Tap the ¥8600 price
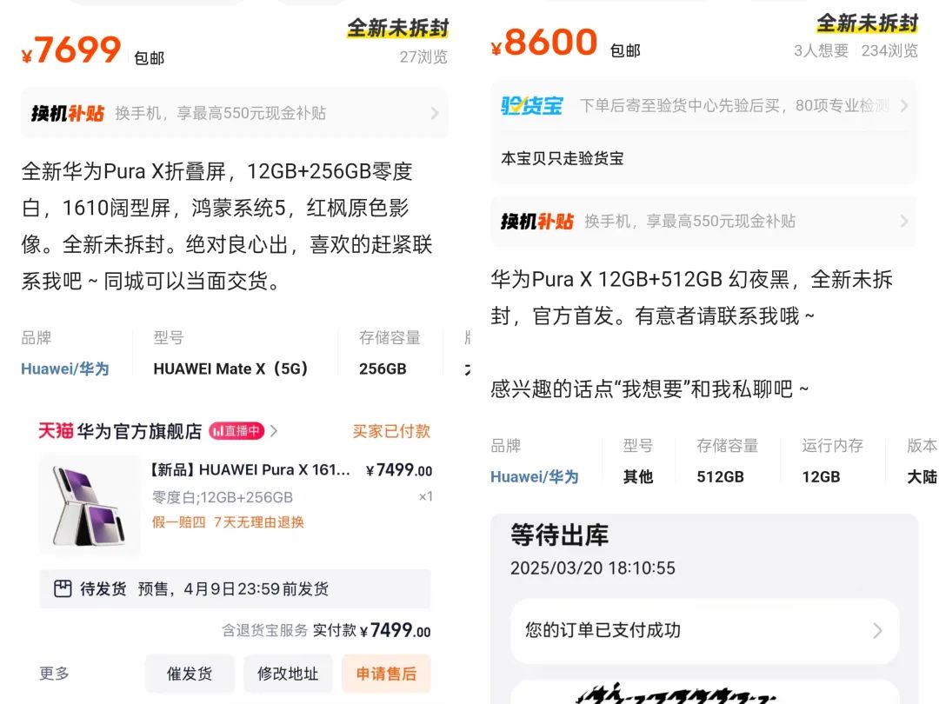Viewport: 939px width, 704px height. [x=543, y=43]
